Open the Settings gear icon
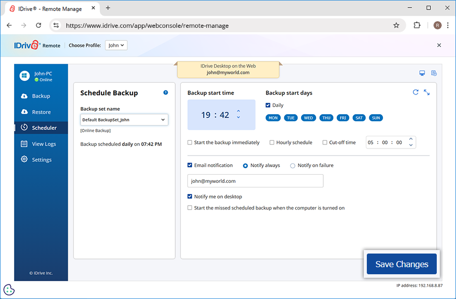 24,159
